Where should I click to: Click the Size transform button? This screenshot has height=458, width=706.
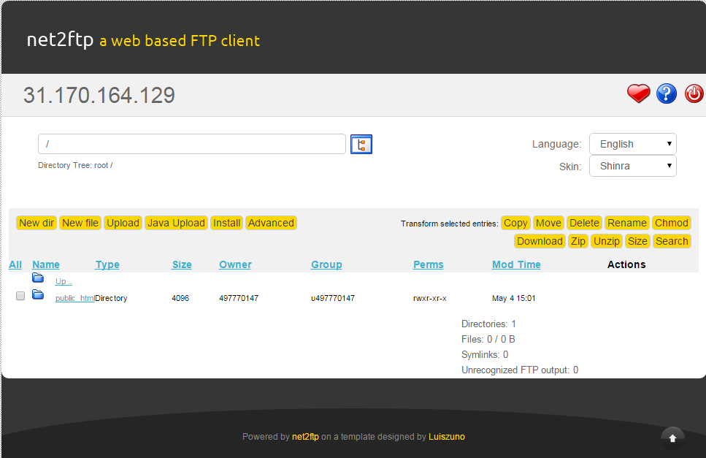637,241
